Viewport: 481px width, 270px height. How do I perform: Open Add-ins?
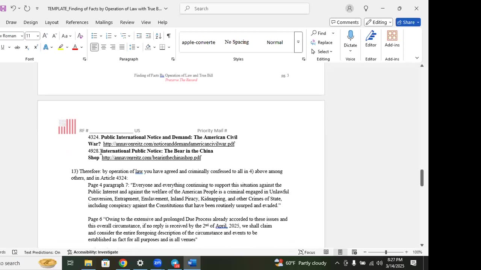(x=392, y=39)
